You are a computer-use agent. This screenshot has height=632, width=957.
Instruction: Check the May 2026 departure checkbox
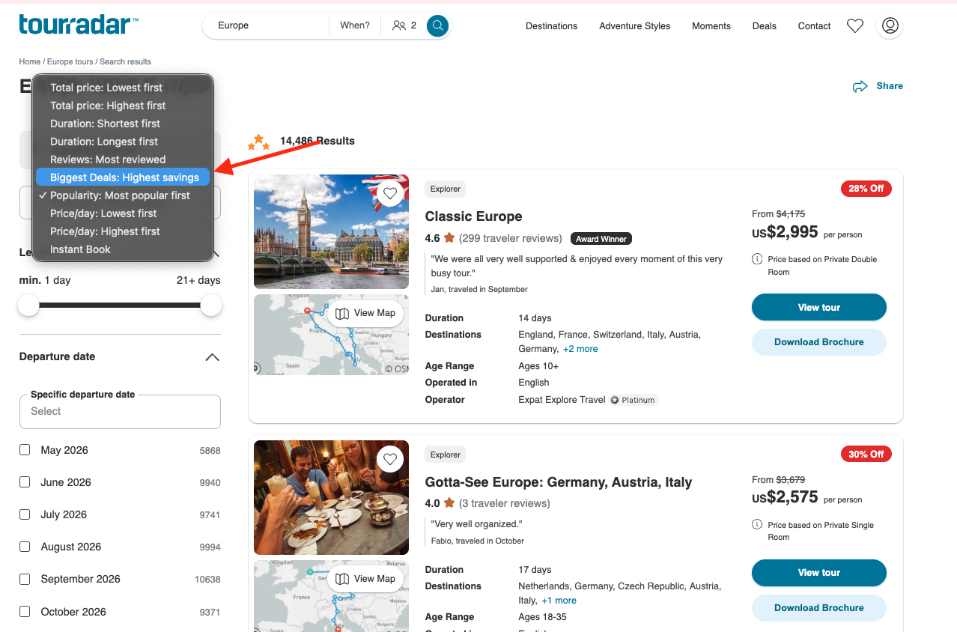25,450
